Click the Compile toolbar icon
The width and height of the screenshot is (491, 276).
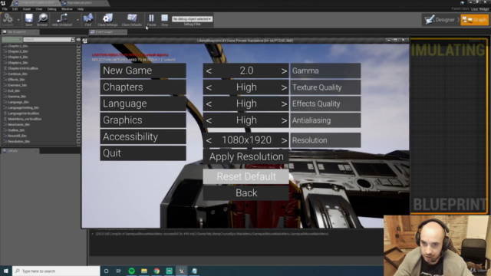(x=8, y=19)
